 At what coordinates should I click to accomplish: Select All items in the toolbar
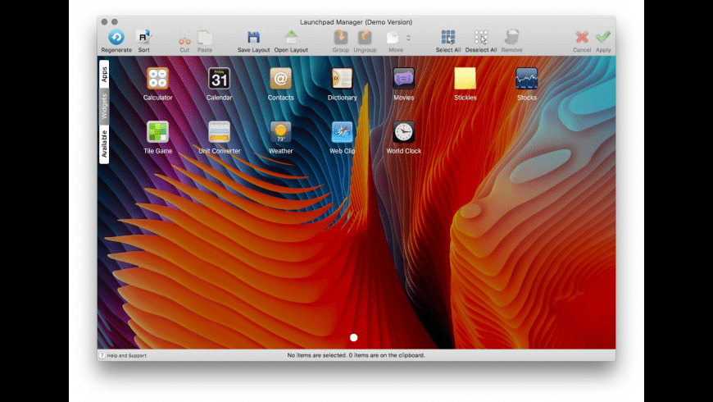tap(448, 38)
